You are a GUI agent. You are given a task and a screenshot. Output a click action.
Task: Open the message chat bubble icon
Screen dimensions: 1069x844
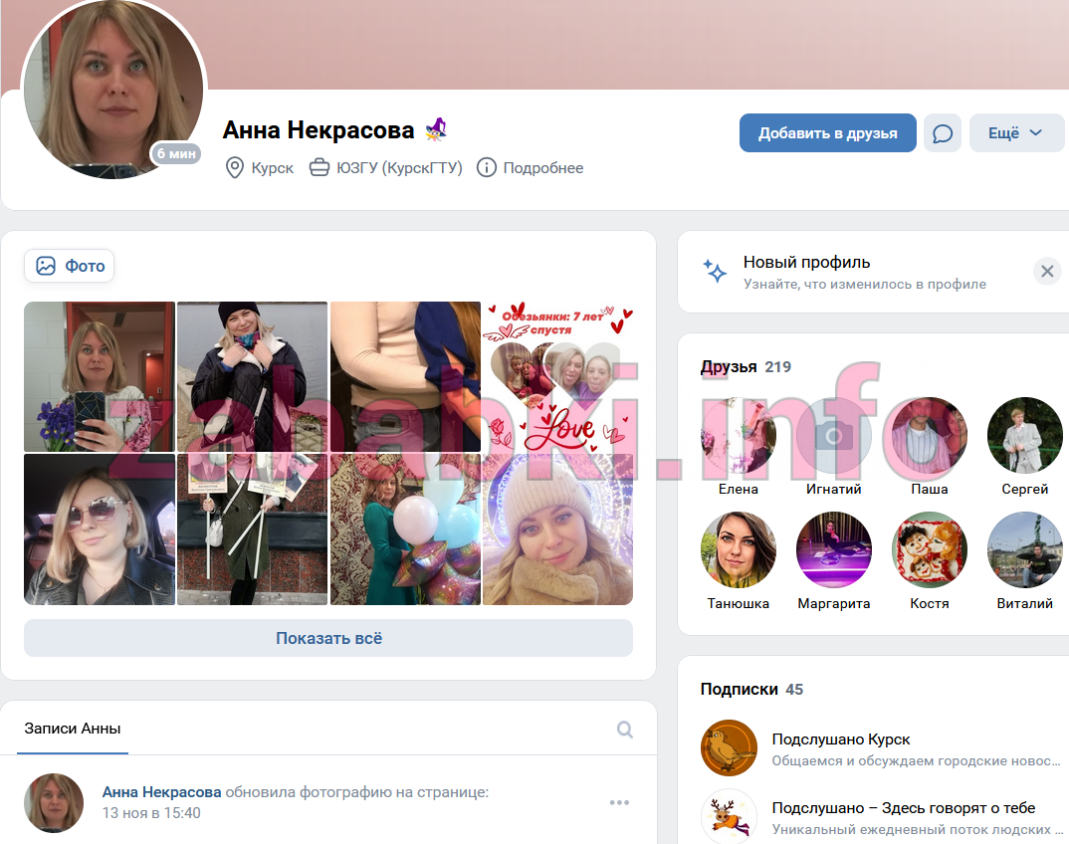[943, 133]
